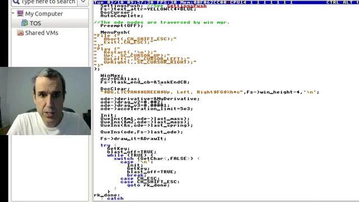Click the search magnifier icon
Image resolution: width=359 pixels, height=202 pixels.
16,2
